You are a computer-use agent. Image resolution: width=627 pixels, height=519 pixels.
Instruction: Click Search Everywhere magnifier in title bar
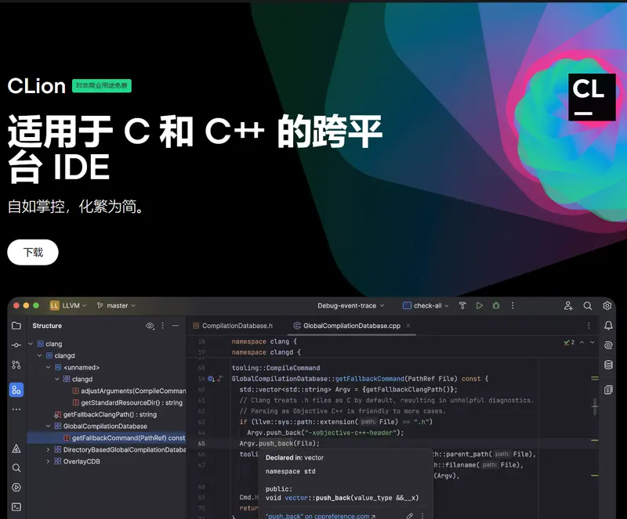(x=587, y=305)
